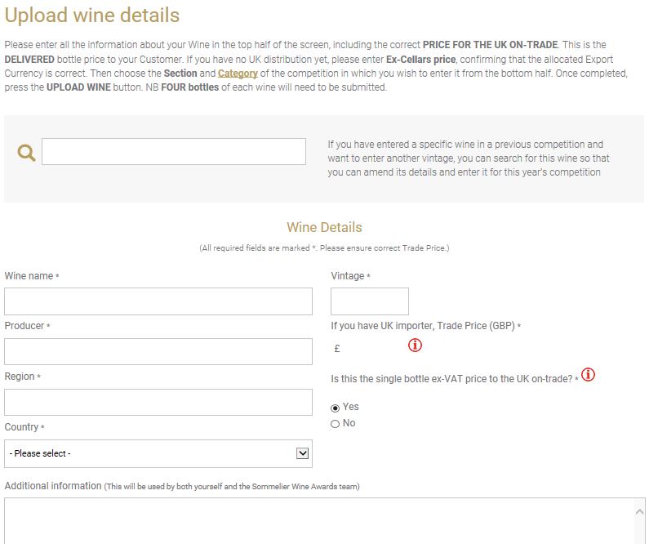Click the Trade Price info icon

click(x=415, y=345)
